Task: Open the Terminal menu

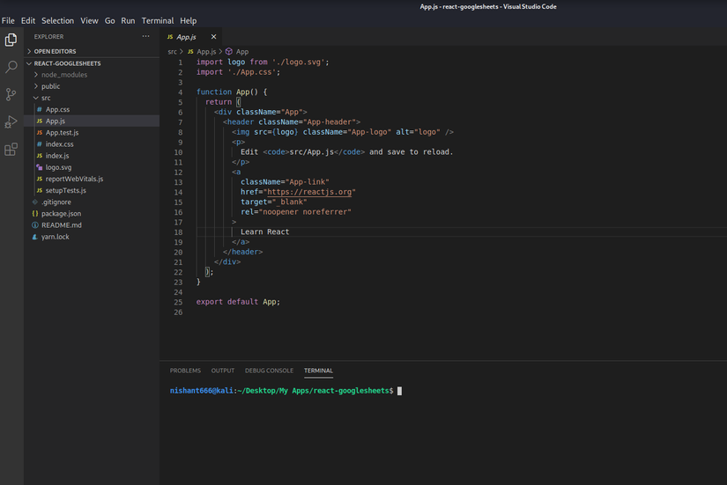Action: coord(158,20)
